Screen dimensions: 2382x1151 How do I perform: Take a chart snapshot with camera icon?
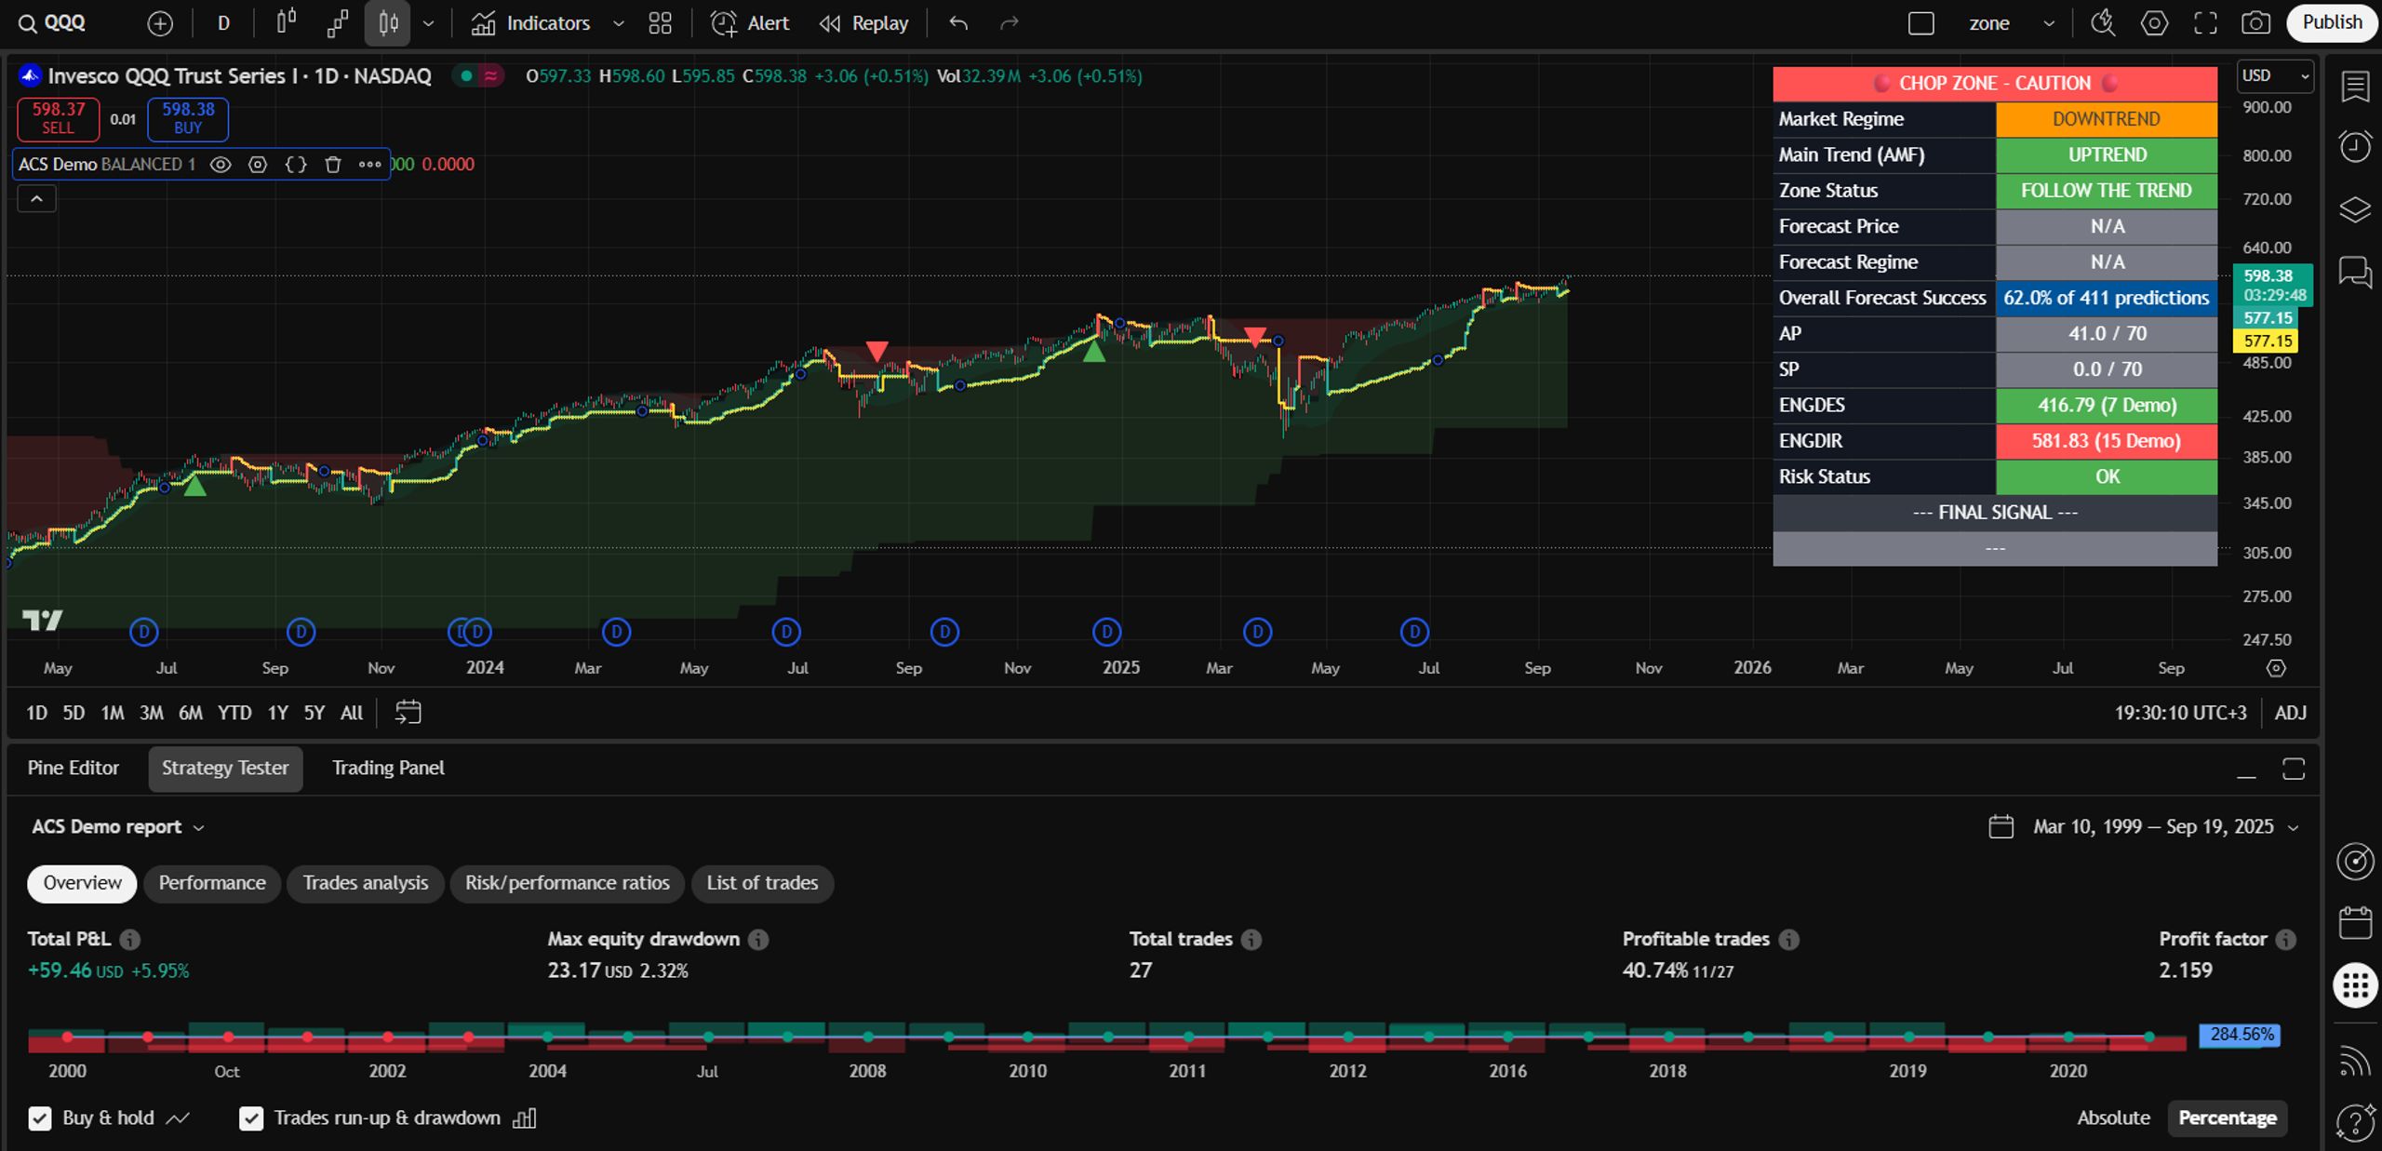(2256, 23)
